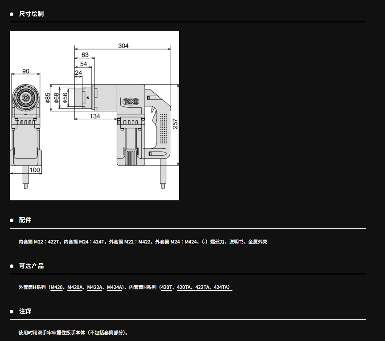Open the 424T inner socket link
385x341 pixels.
click(98, 242)
